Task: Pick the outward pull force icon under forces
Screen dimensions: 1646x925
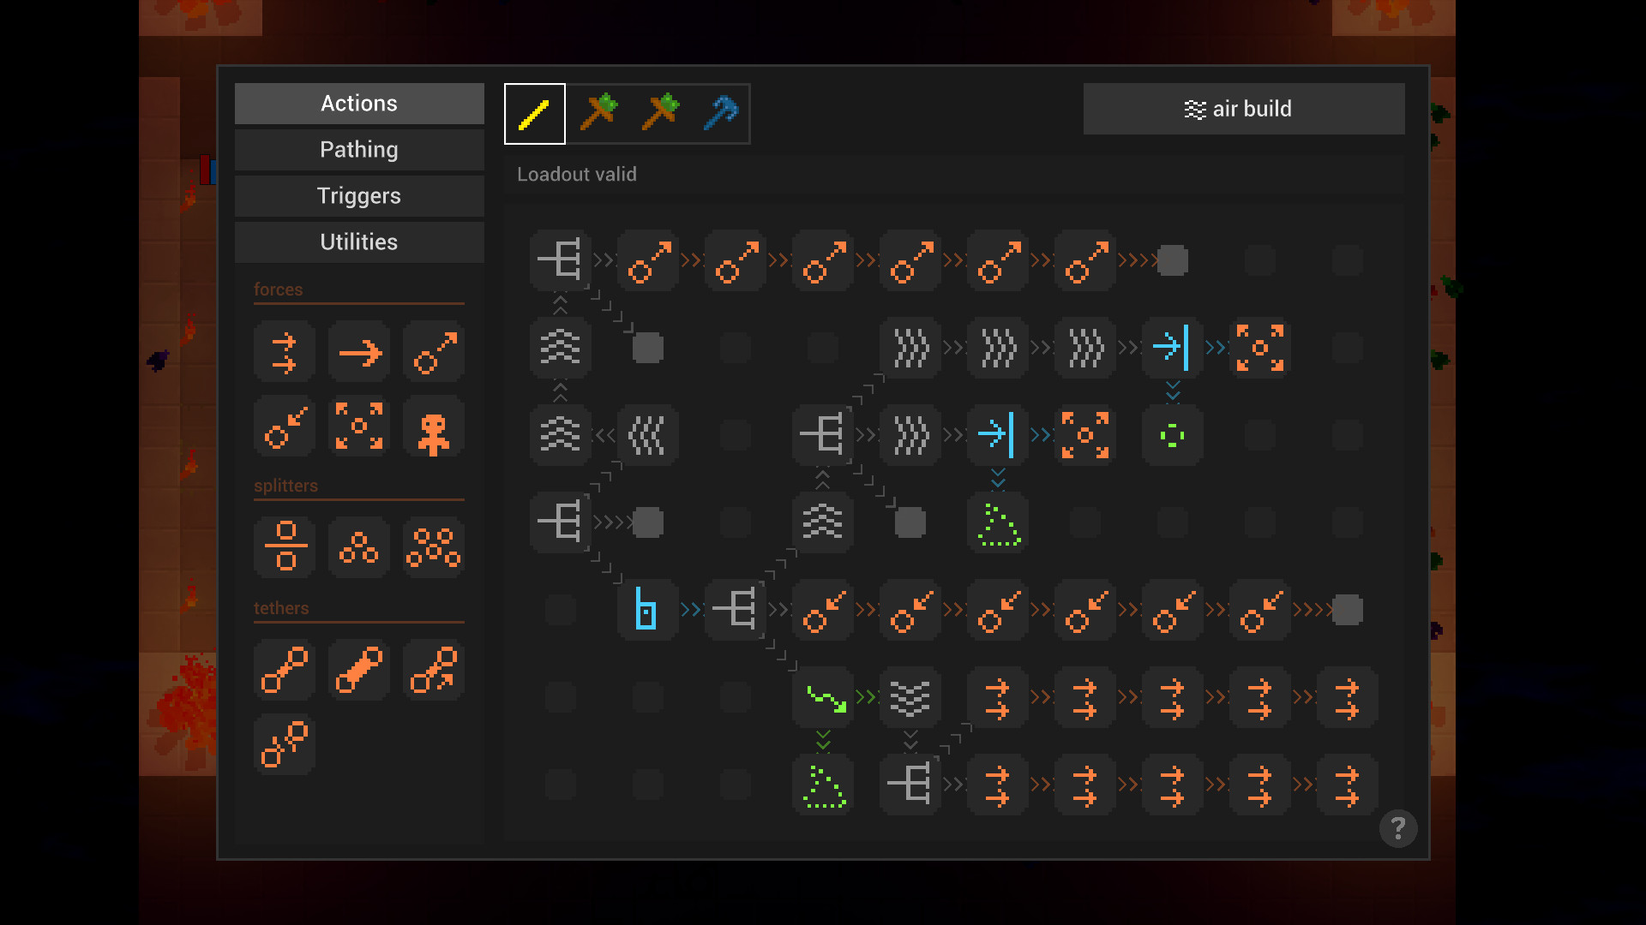Action: [x=433, y=351]
